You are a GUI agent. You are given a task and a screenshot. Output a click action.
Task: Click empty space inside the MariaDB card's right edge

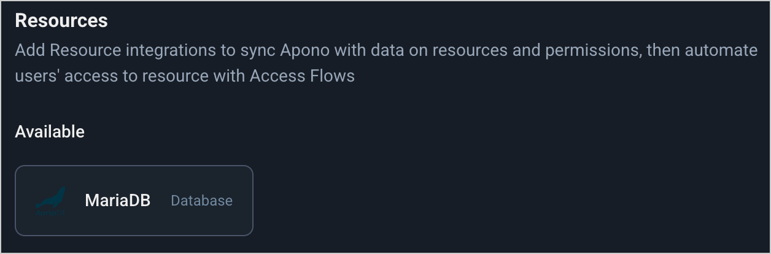click(x=244, y=201)
